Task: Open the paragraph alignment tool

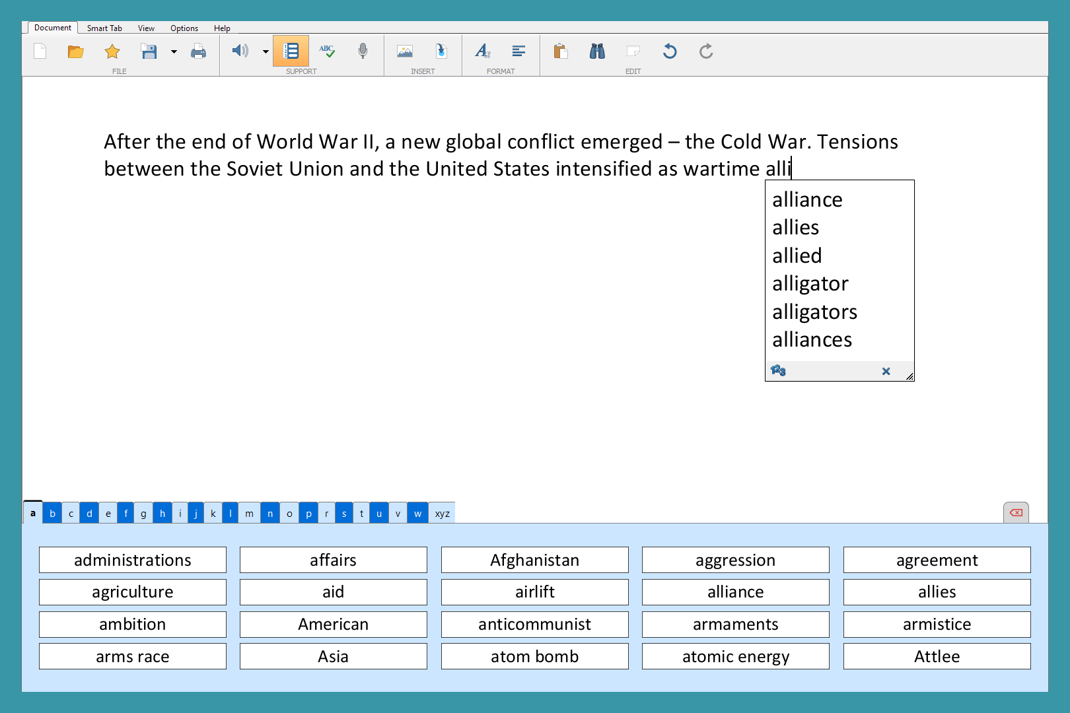Action: pos(519,51)
